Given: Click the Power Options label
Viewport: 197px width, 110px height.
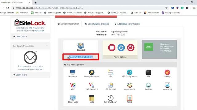Looking at the screenshot, I should tap(120, 57).
